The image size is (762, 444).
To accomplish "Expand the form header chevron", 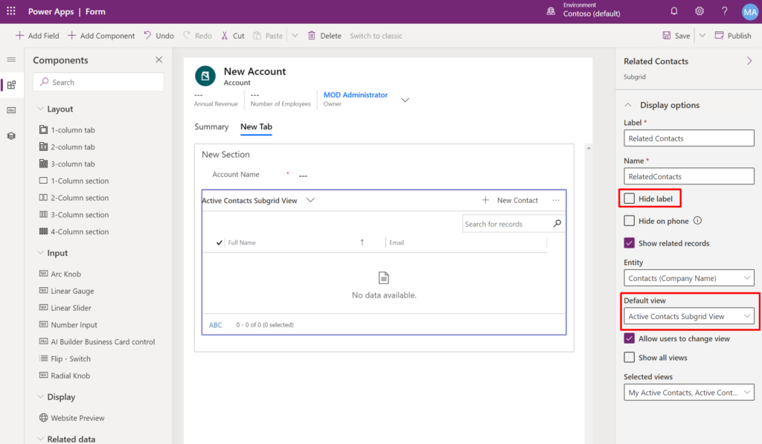I will [x=405, y=100].
